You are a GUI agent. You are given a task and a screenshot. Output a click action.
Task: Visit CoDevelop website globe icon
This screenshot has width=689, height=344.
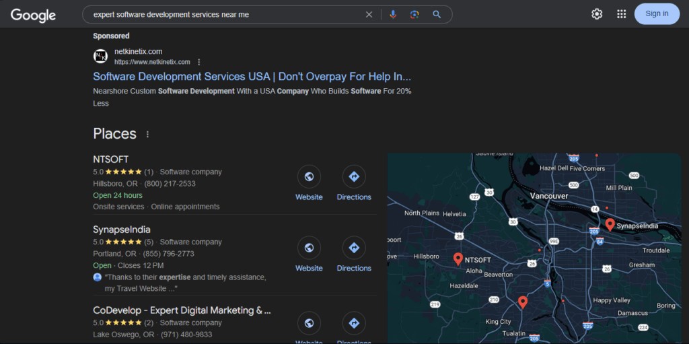pyautogui.click(x=309, y=323)
